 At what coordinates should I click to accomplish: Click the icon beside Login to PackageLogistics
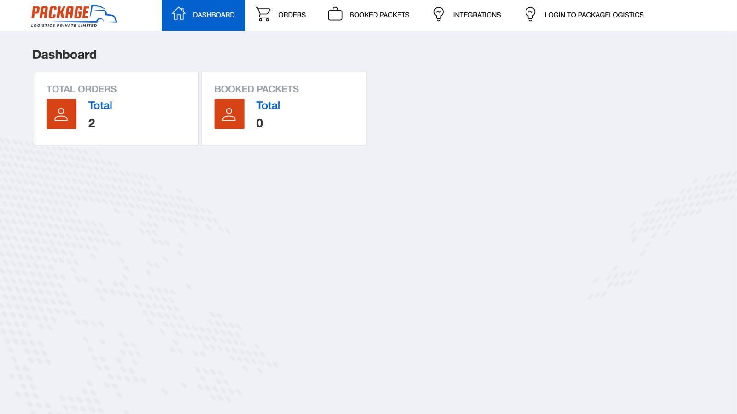point(530,14)
